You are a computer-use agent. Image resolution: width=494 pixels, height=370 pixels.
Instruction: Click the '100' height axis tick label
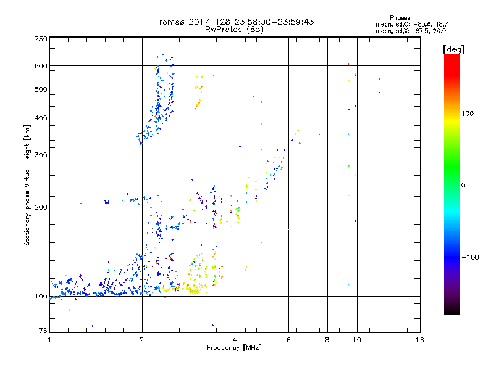tap(41, 296)
